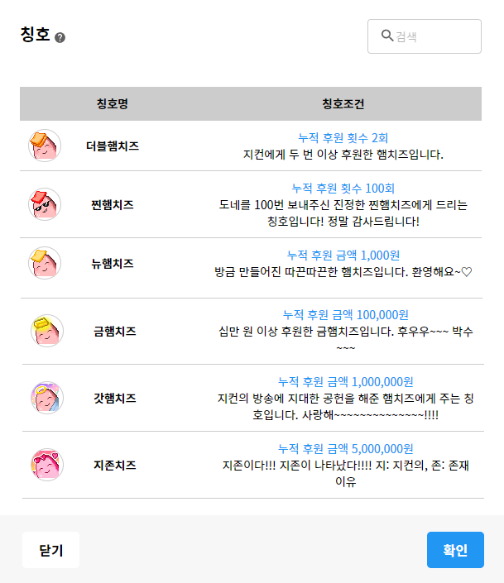Choose the 금햄치즈 title name
Viewport: 504px width, 583px height.
[114, 331]
